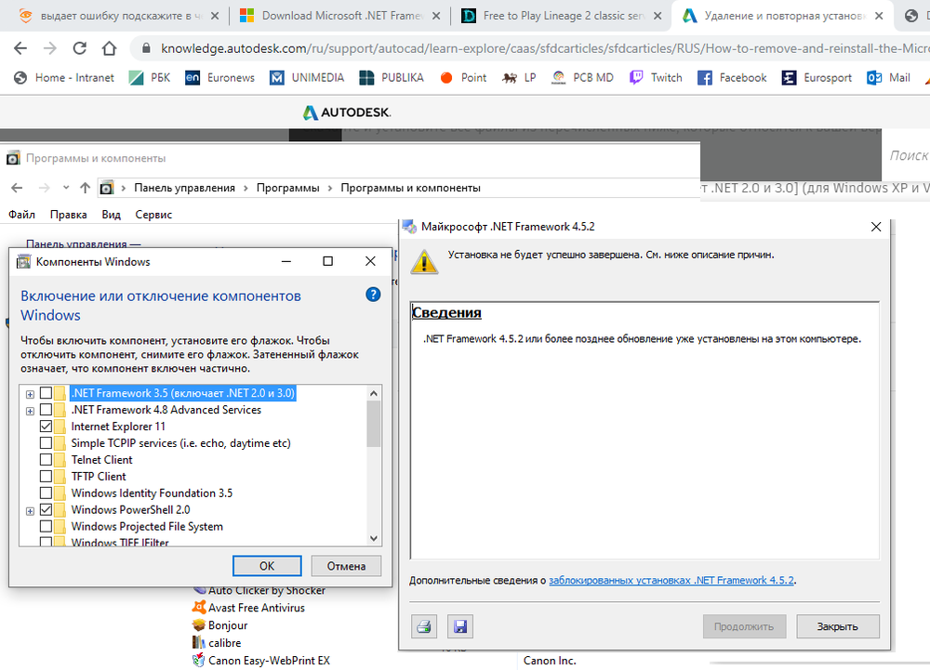
Task: Click the components list scroll down arrow
Action: (374, 537)
